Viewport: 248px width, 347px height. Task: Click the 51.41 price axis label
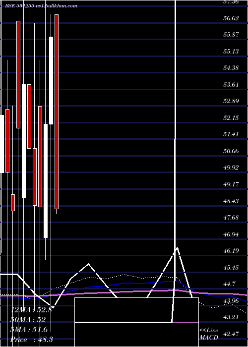(231, 134)
